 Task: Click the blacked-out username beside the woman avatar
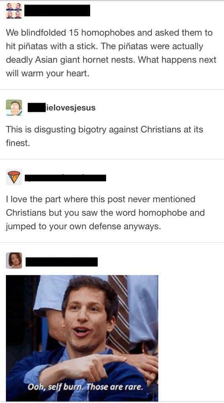tap(62, 262)
